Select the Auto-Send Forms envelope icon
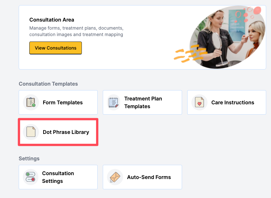 point(115,177)
